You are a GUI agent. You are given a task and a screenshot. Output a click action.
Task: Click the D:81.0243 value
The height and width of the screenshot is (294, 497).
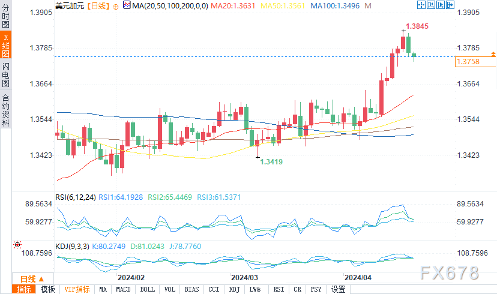coord(148,247)
